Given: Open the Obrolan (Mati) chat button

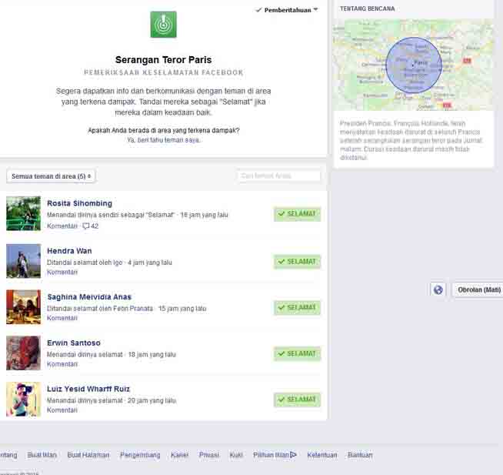Looking at the screenshot, I should 478,289.
